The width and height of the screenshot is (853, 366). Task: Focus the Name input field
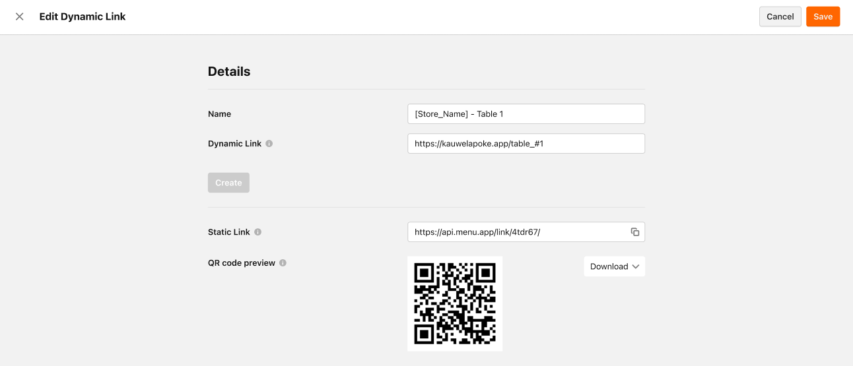(x=526, y=113)
